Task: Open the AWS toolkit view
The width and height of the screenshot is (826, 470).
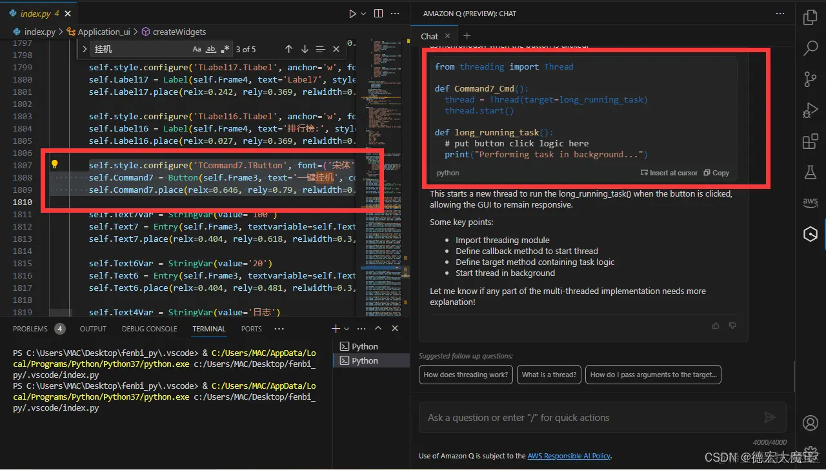Action: tap(810, 202)
